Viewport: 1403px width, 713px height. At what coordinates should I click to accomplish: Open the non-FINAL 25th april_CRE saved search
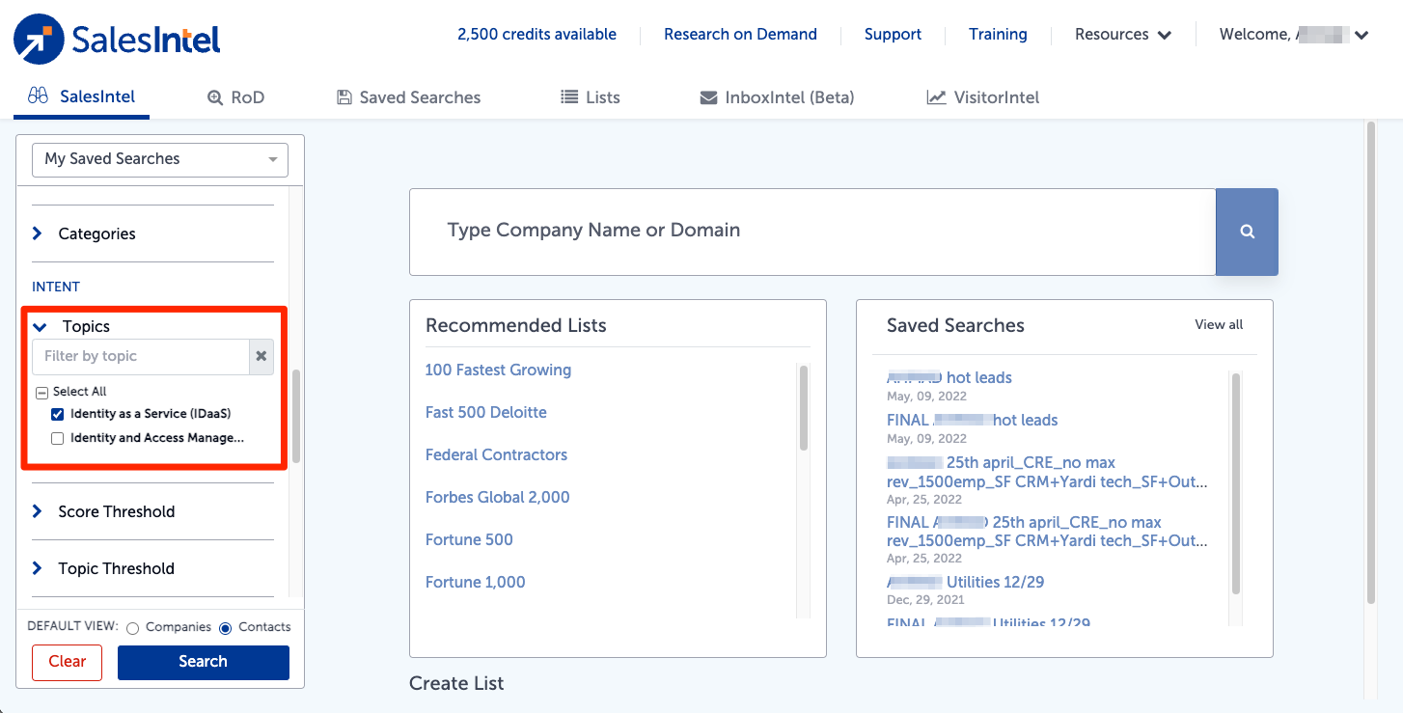1047,473
